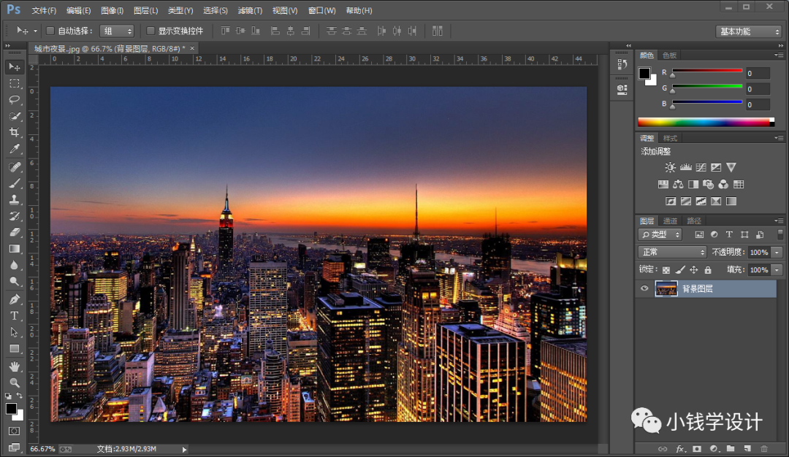Select the Zoom tool
This screenshot has height=457, width=789.
click(15, 383)
